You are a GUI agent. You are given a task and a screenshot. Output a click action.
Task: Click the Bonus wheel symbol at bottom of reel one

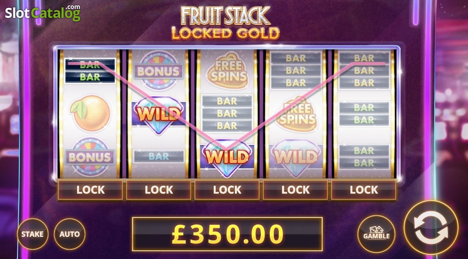tap(90, 157)
